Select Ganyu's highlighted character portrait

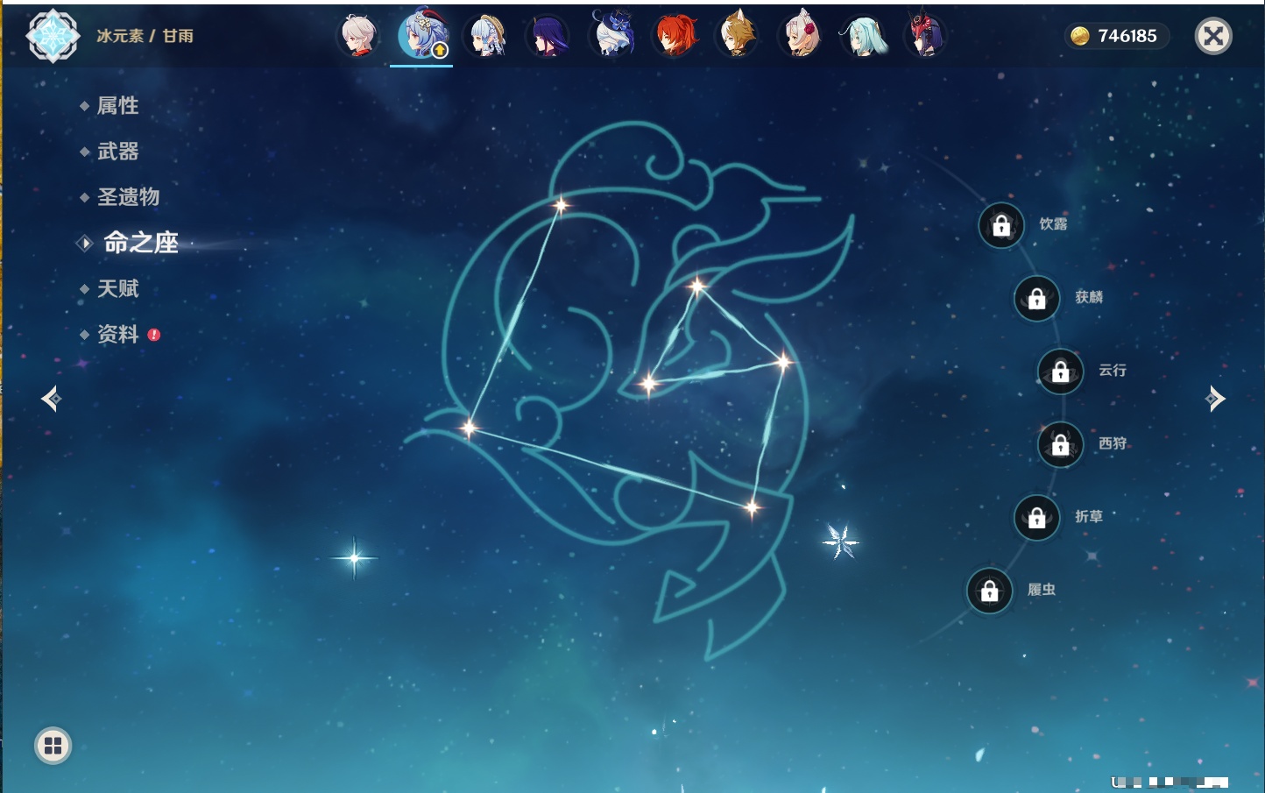pos(422,35)
